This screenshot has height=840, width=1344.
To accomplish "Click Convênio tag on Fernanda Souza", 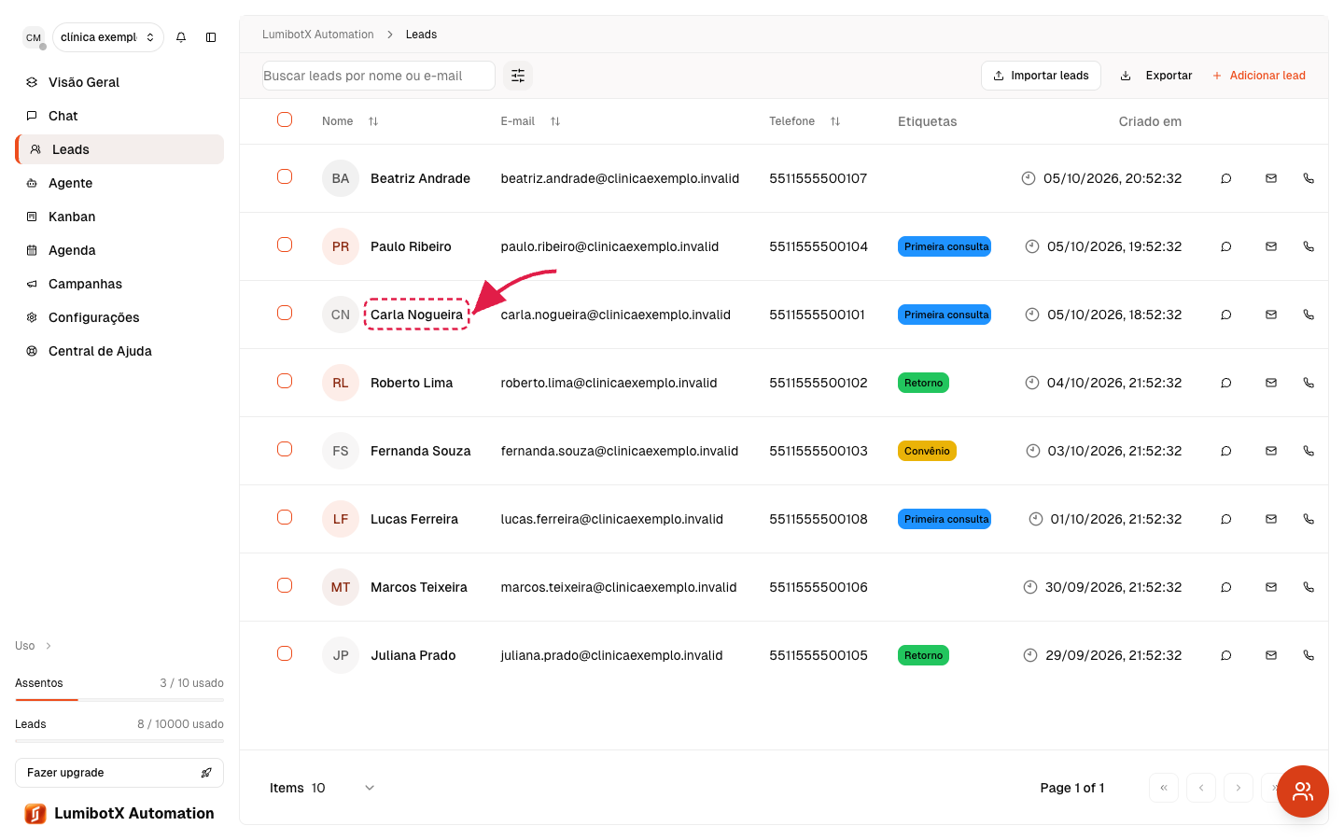I will coord(927,451).
